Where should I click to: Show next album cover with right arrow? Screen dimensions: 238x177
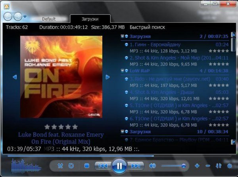(x=107, y=77)
